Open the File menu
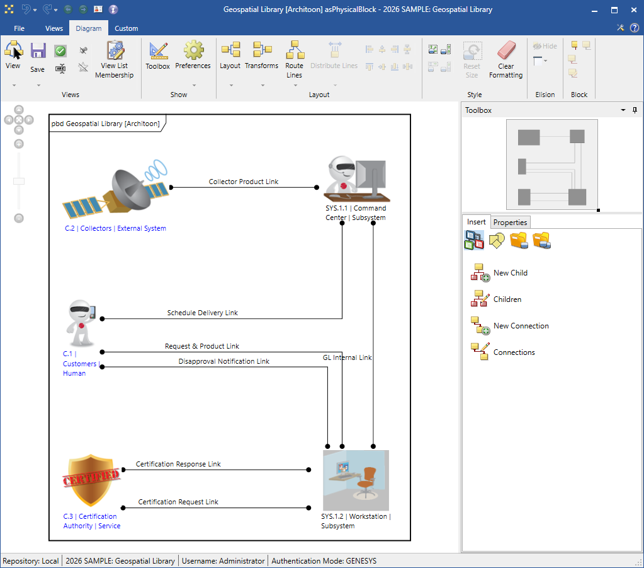 coord(20,28)
